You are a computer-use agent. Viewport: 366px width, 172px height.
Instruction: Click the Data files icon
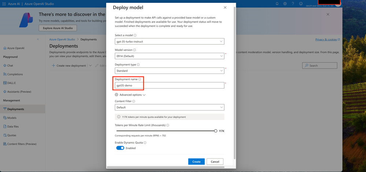5,126
